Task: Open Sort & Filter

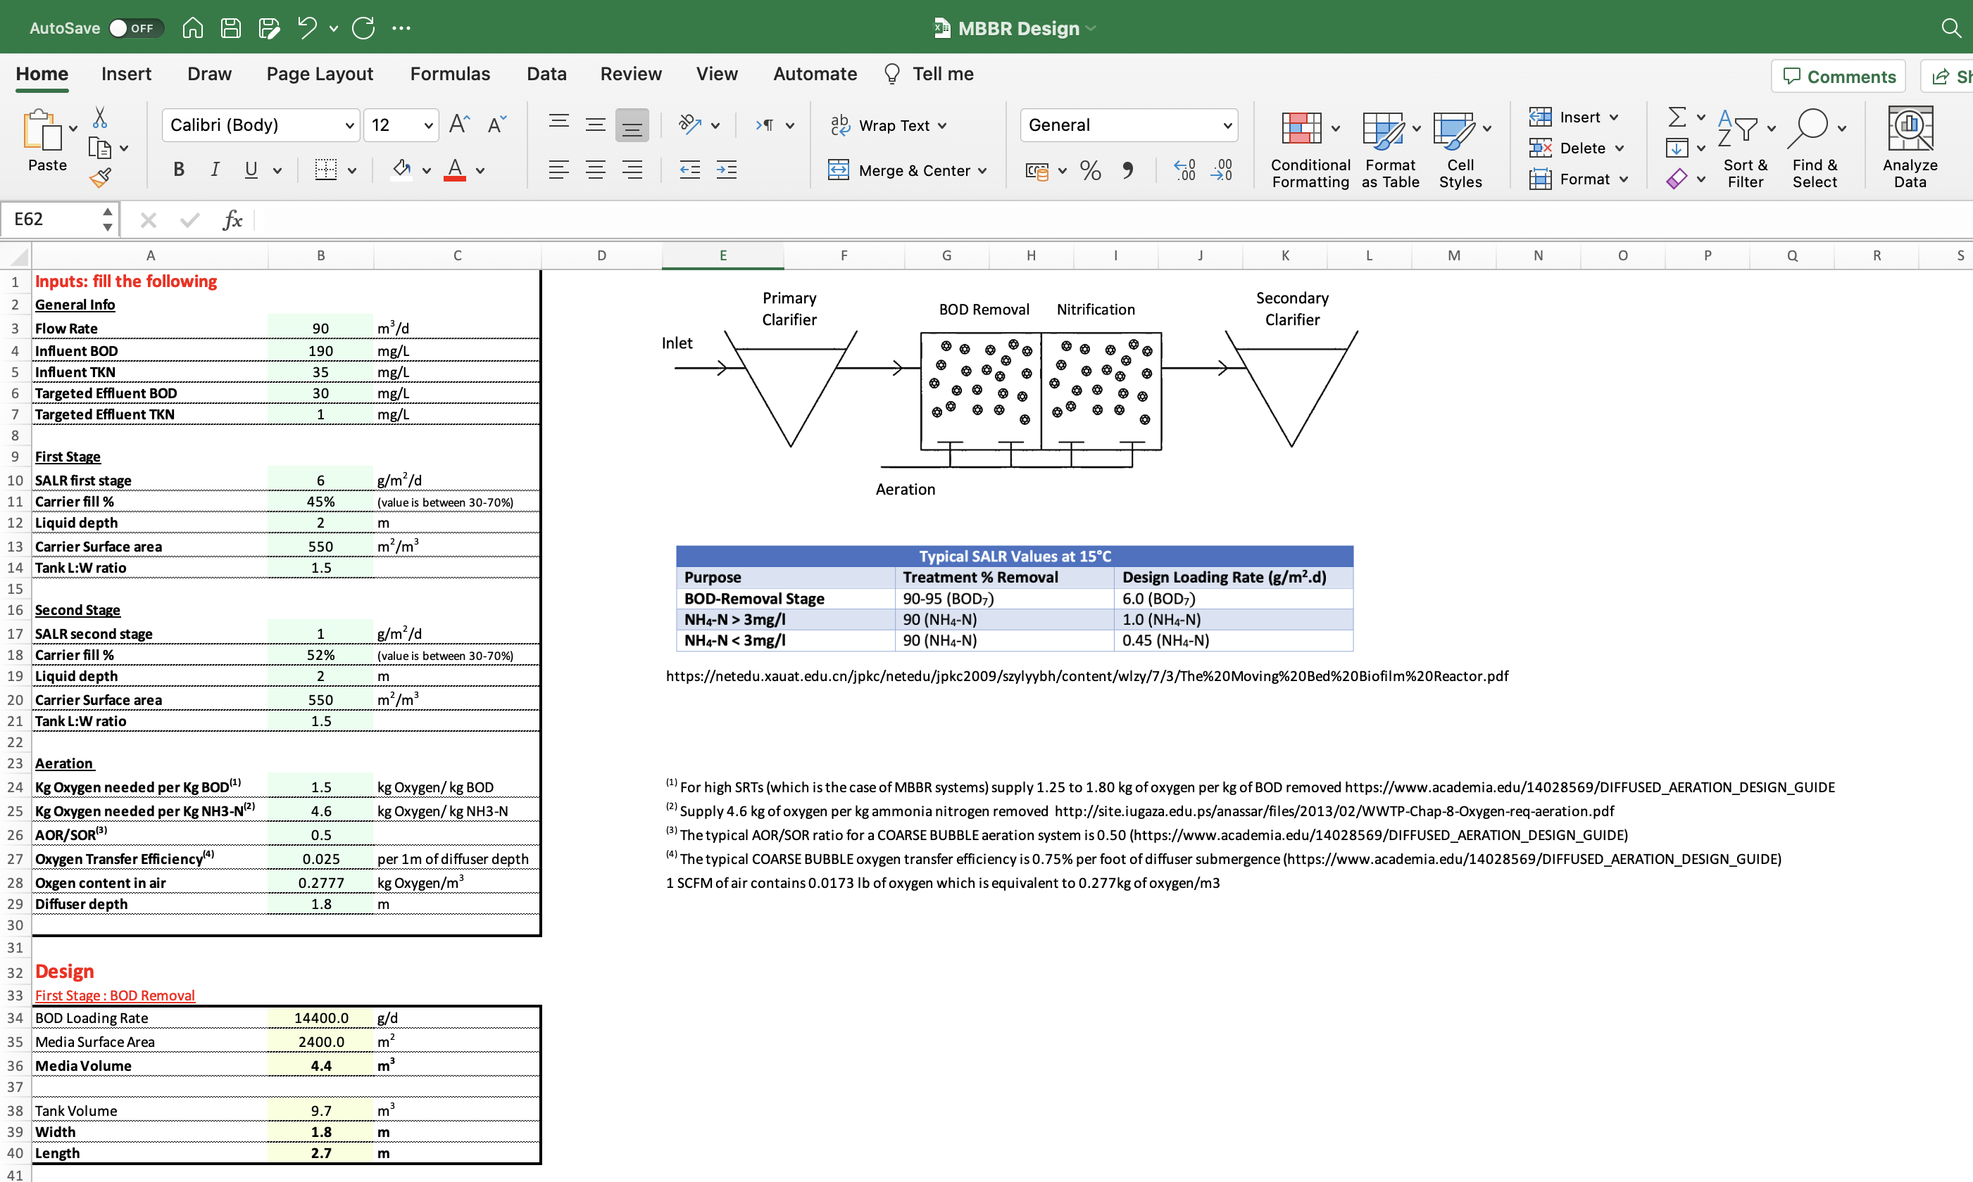Action: [x=1745, y=149]
